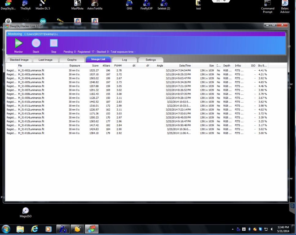
Task: Click the Sky B... column header
Action: [x=262, y=66]
